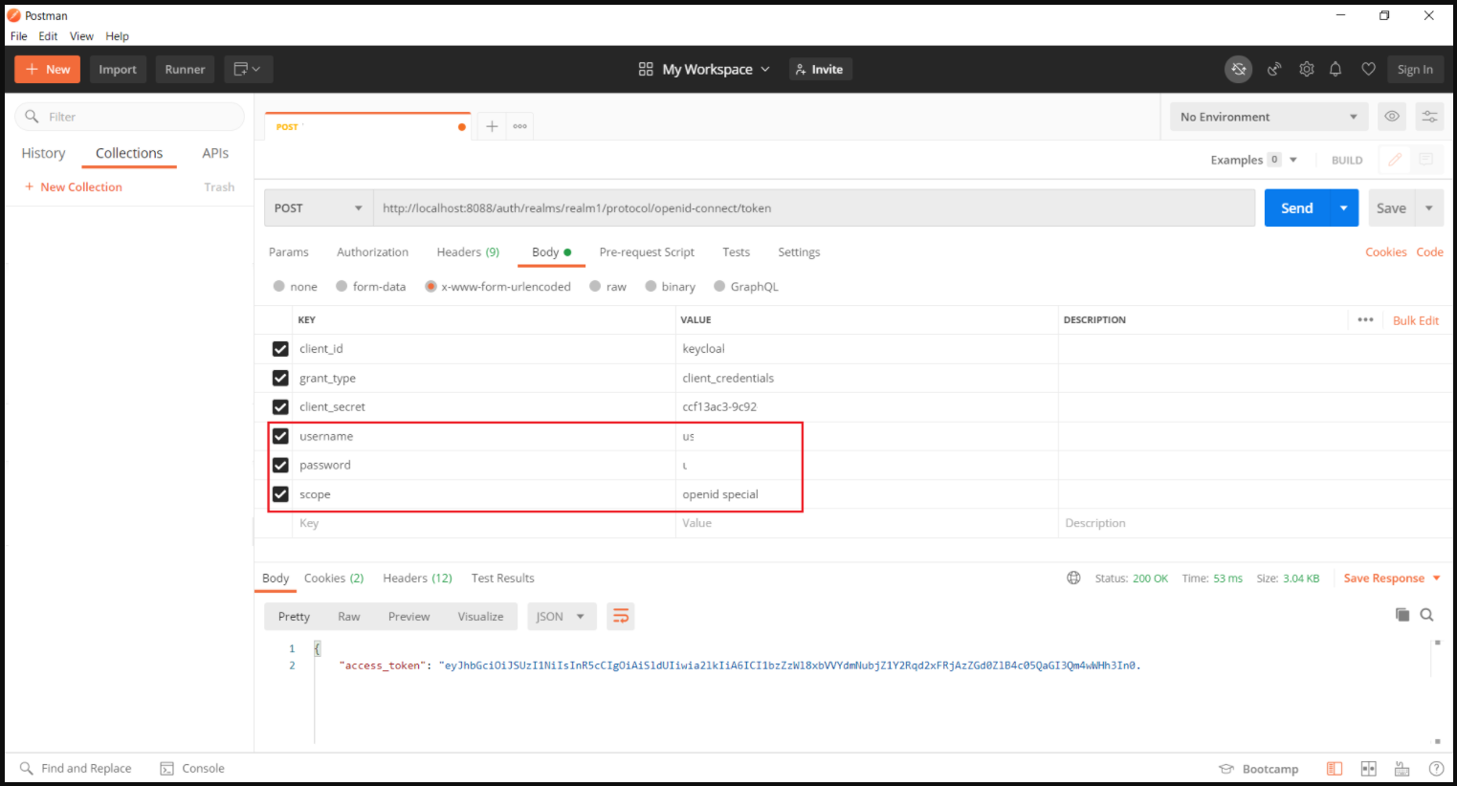Click the sync status icon in header

pyautogui.click(x=1238, y=69)
